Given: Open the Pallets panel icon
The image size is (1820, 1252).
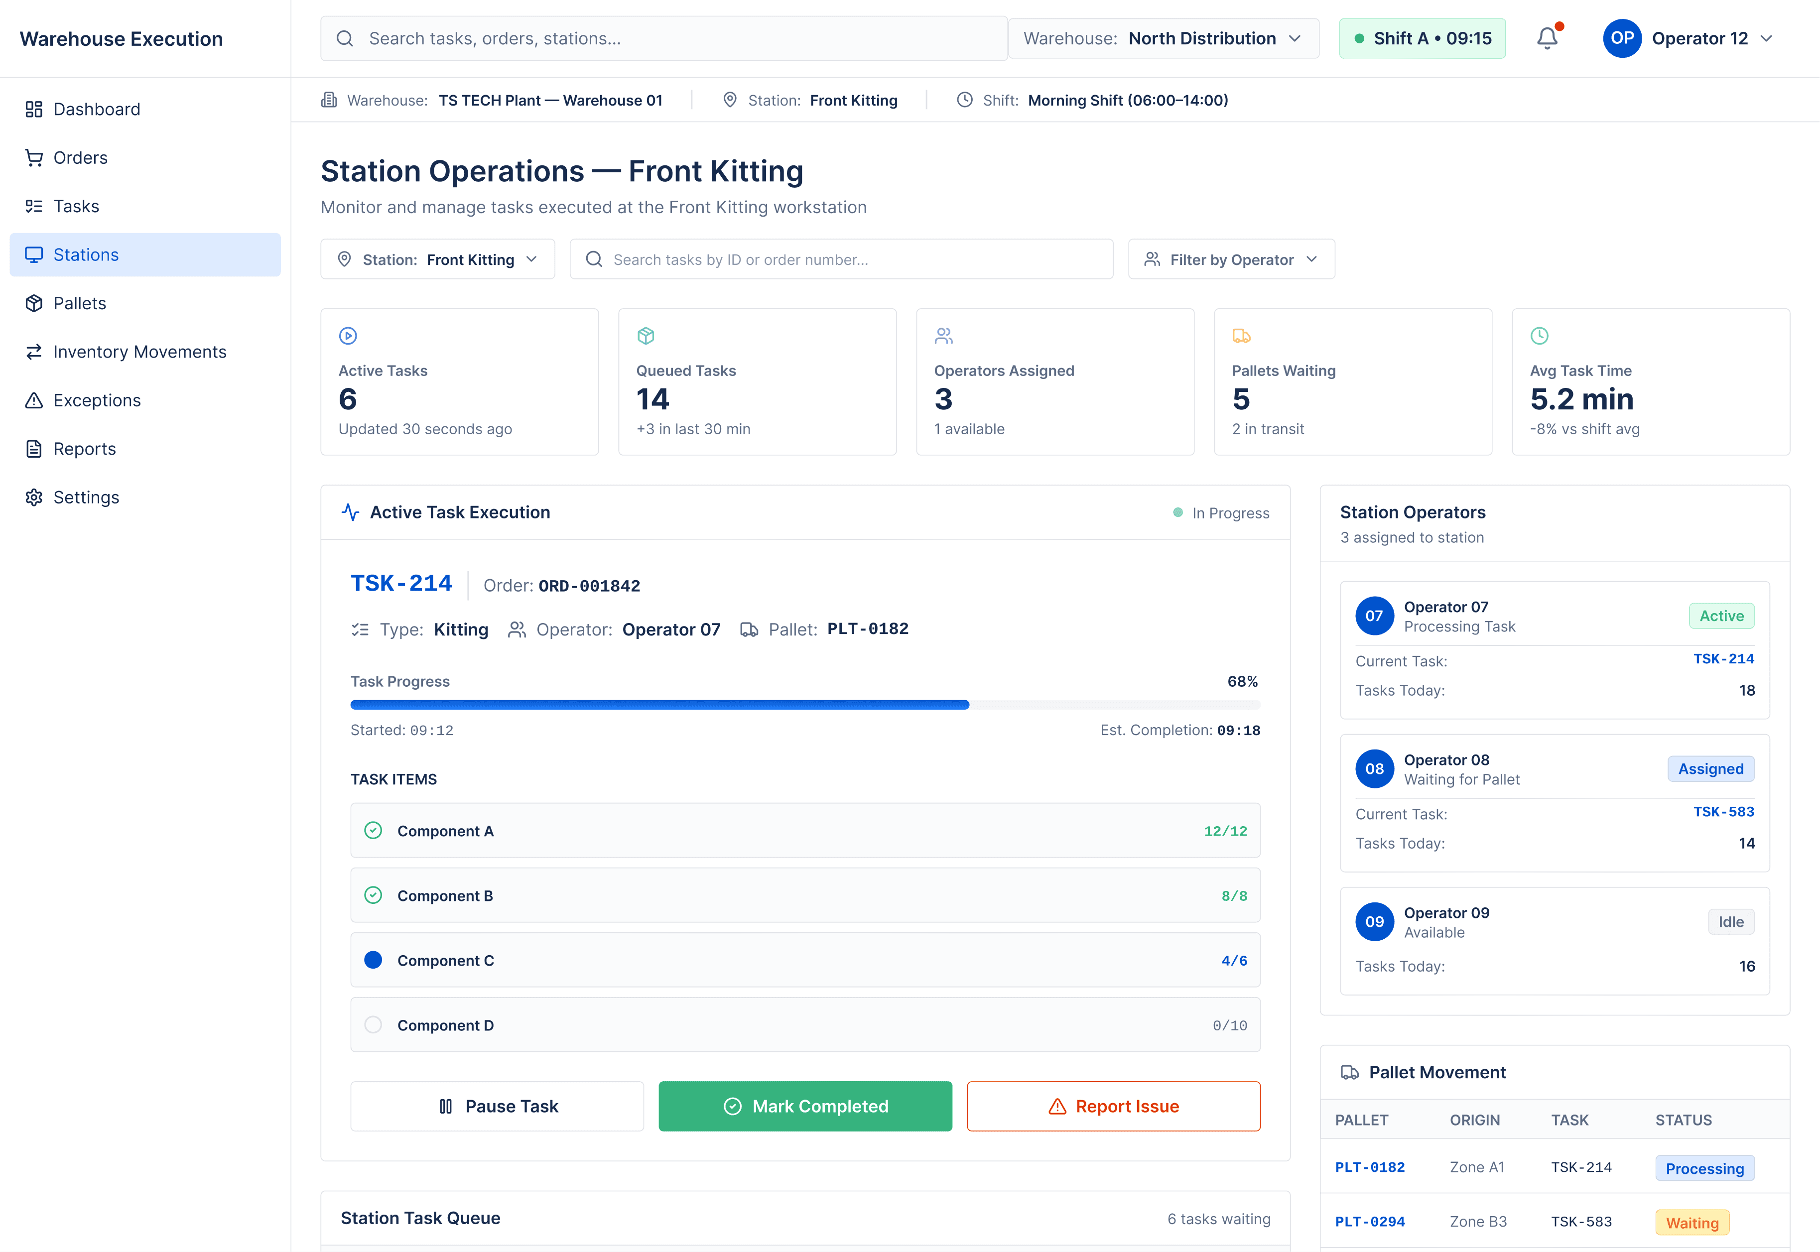Looking at the screenshot, I should point(34,303).
